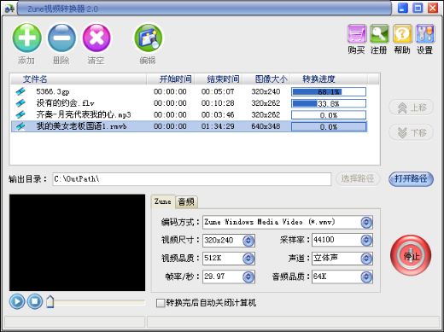Switch to the 音频 tab
Screen dimensions: 444x332
click(x=186, y=202)
